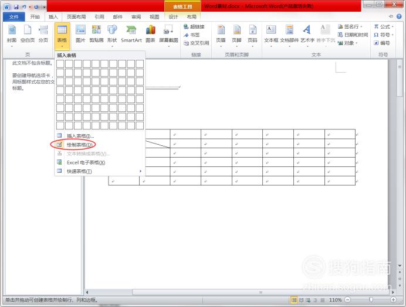
Task: Insert WordArt (艺术字)
Action: (307, 36)
